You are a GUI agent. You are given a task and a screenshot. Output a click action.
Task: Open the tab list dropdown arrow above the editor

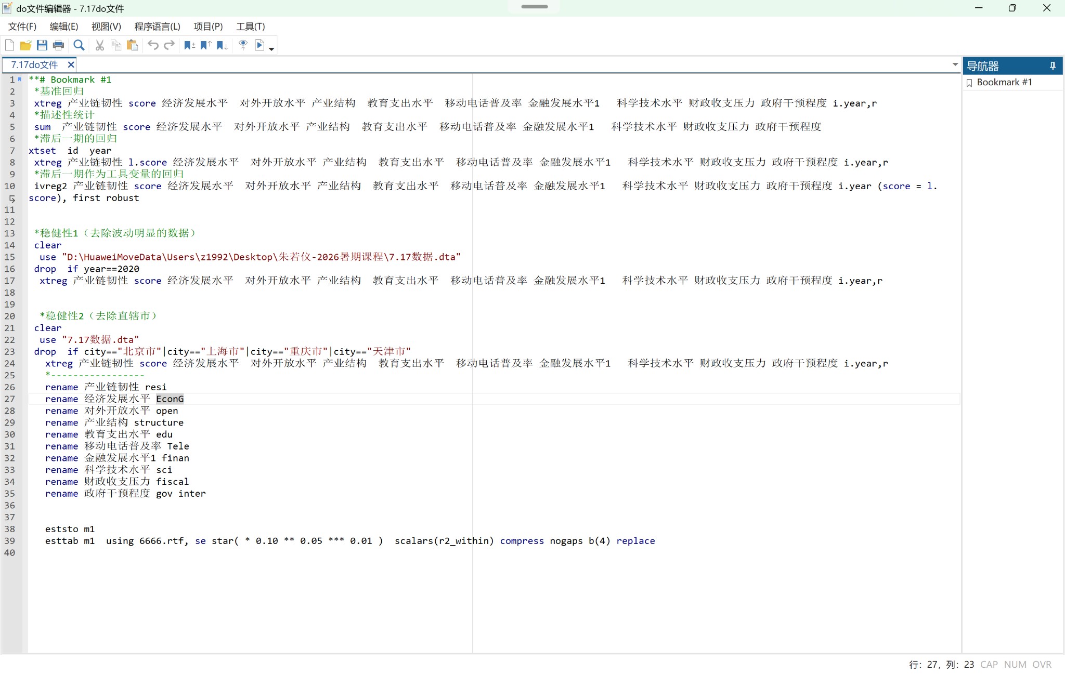955,64
